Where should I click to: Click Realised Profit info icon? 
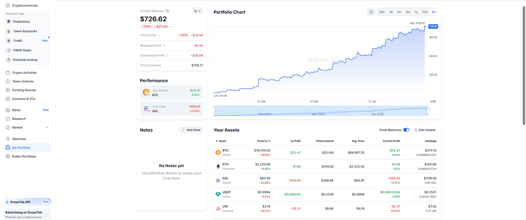tap(164, 45)
